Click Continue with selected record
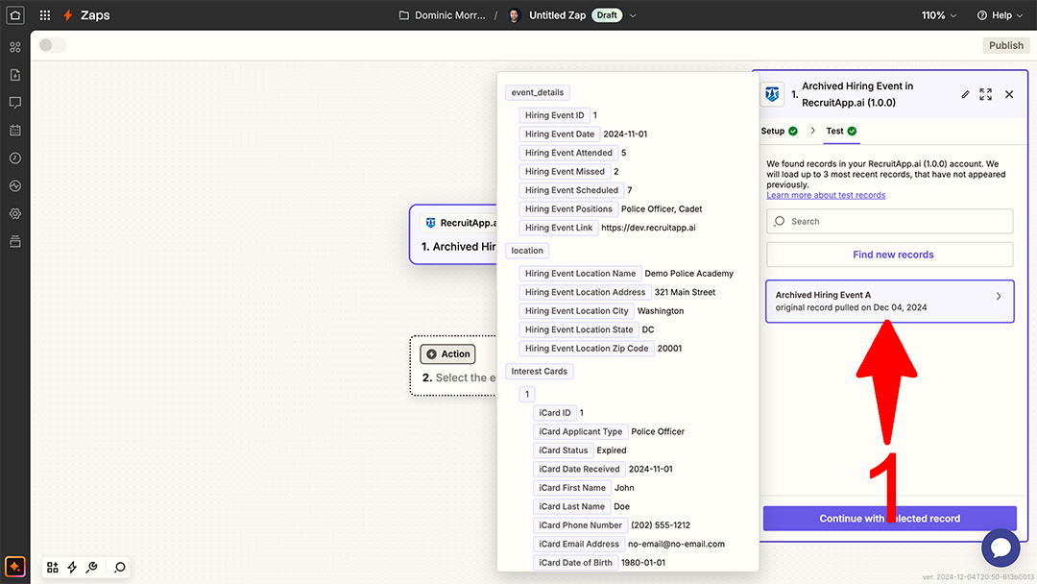The width and height of the screenshot is (1037, 584). (x=889, y=519)
